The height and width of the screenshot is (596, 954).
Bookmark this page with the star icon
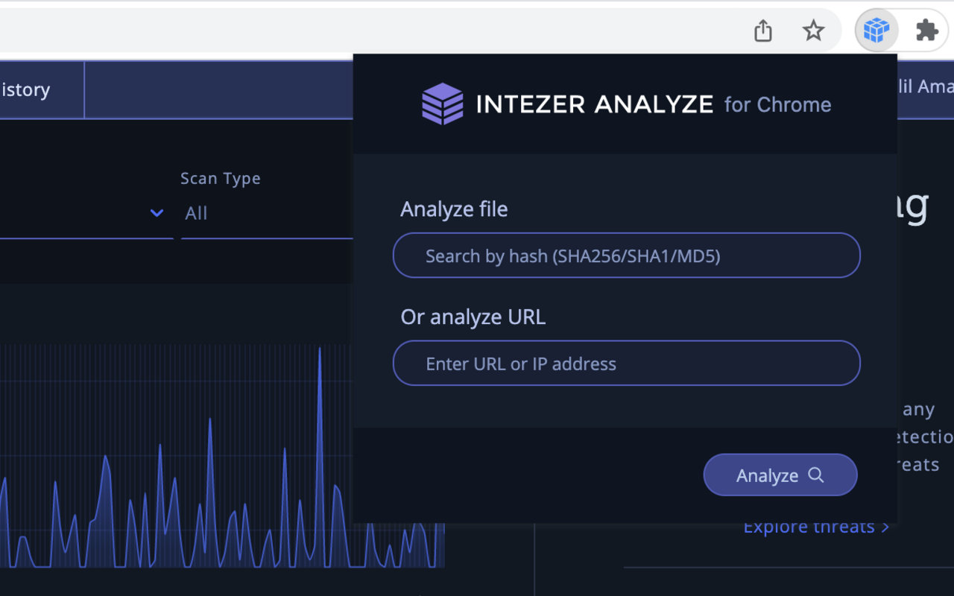point(813,31)
